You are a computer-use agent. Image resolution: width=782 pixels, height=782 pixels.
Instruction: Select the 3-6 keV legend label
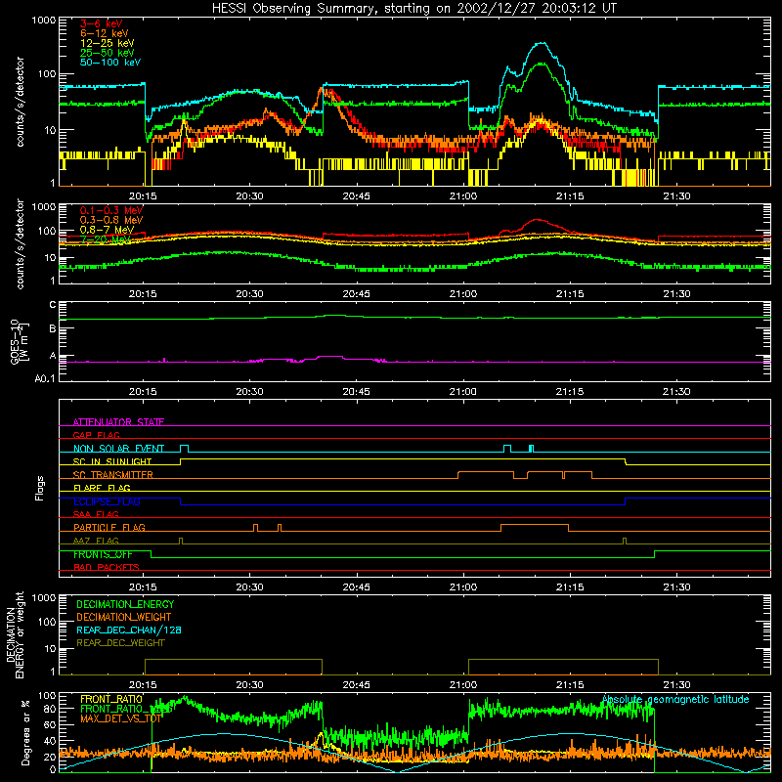click(102, 23)
